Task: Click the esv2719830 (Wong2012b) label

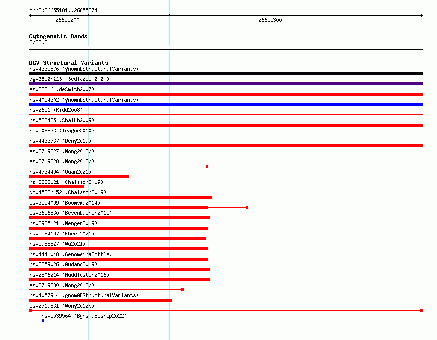Action: click(x=62, y=285)
